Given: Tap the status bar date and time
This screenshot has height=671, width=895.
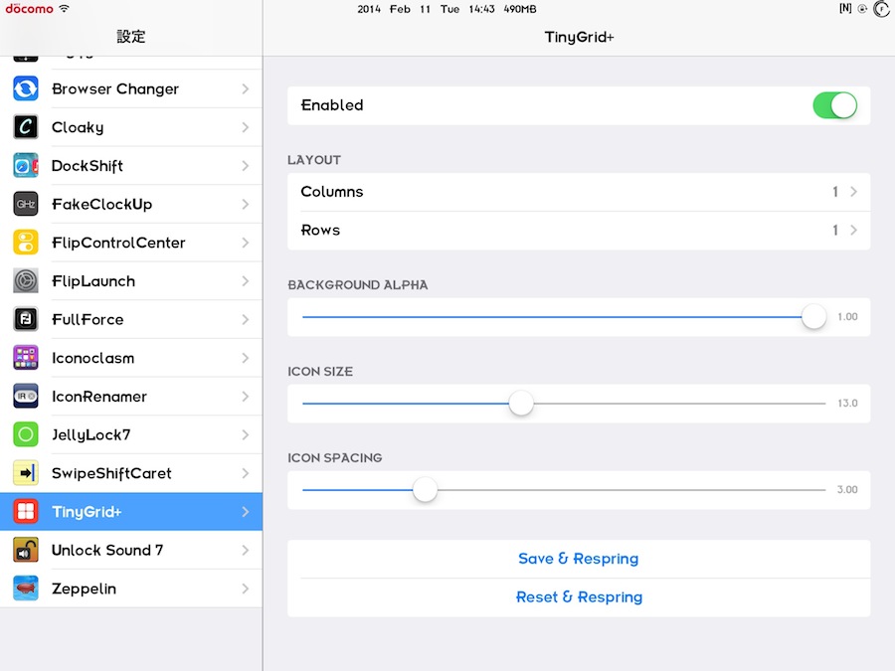Looking at the screenshot, I should click(x=426, y=9).
